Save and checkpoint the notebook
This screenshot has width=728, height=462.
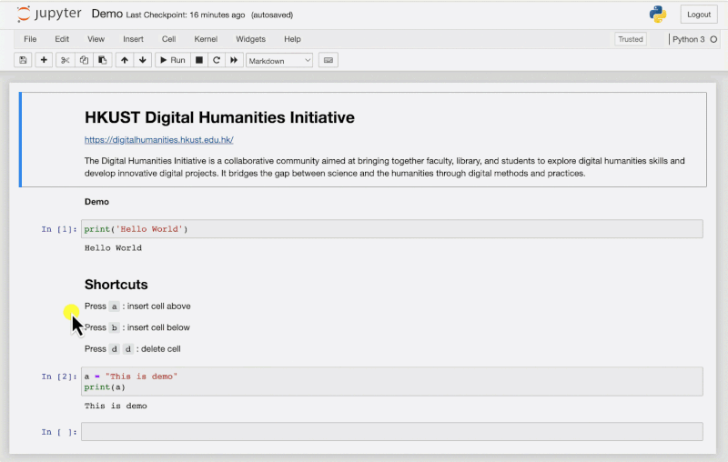23,60
